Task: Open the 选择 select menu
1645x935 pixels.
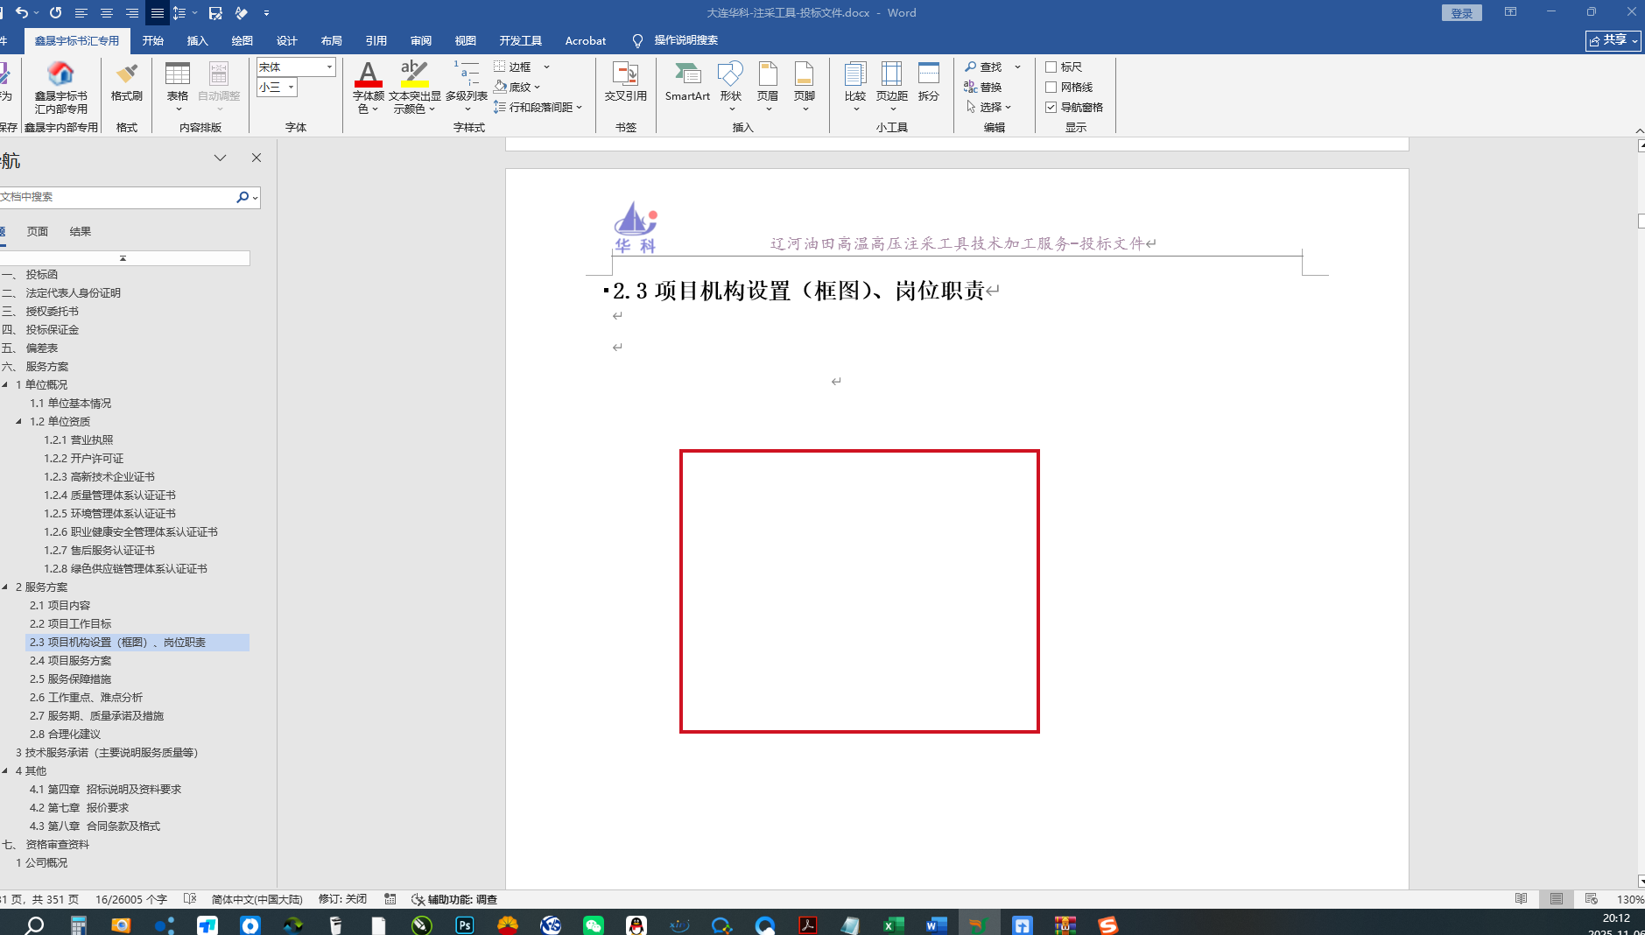Action: pos(989,108)
